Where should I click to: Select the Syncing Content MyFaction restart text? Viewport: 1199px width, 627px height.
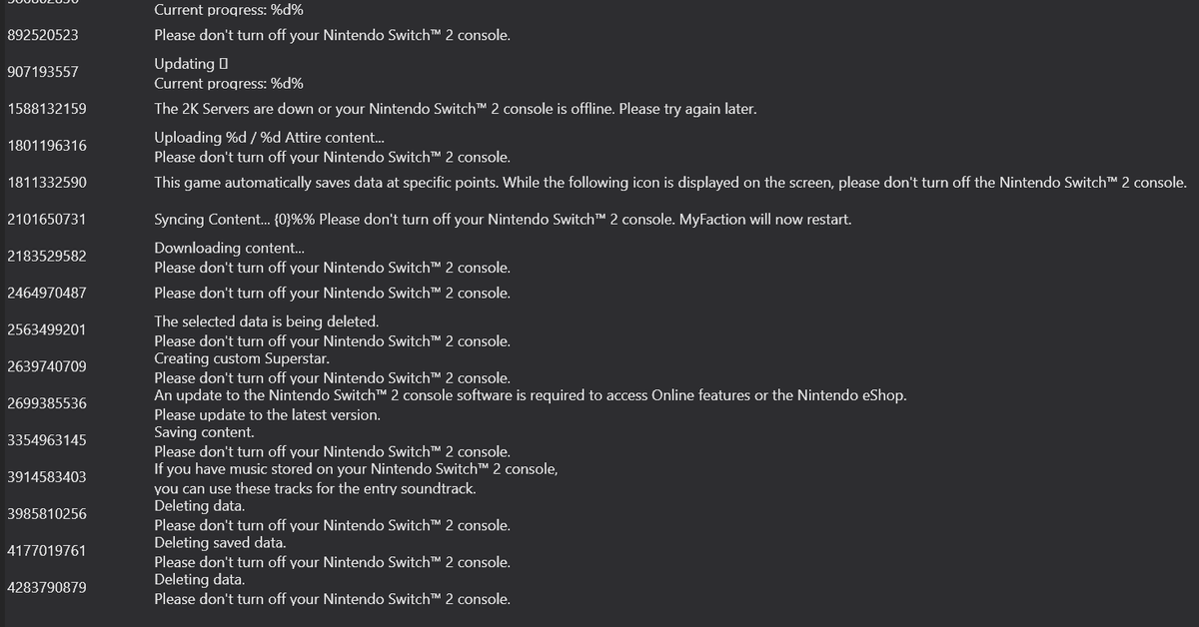[503, 220]
